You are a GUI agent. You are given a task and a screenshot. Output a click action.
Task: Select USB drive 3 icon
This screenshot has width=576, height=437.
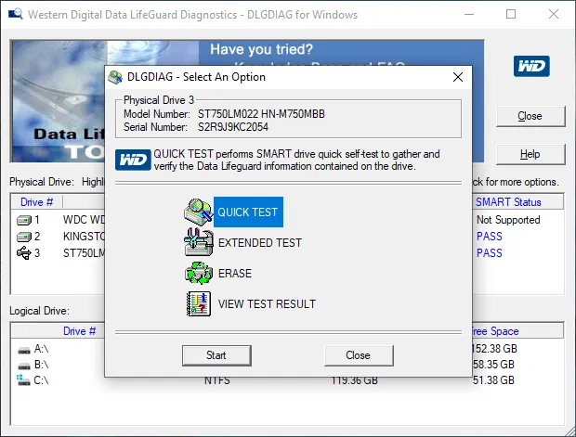(24, 252)
